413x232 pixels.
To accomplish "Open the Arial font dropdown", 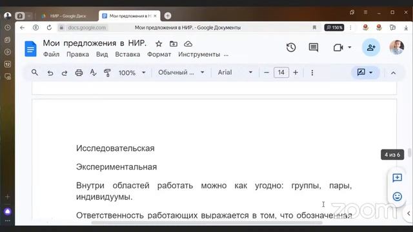I will point(235,72).
